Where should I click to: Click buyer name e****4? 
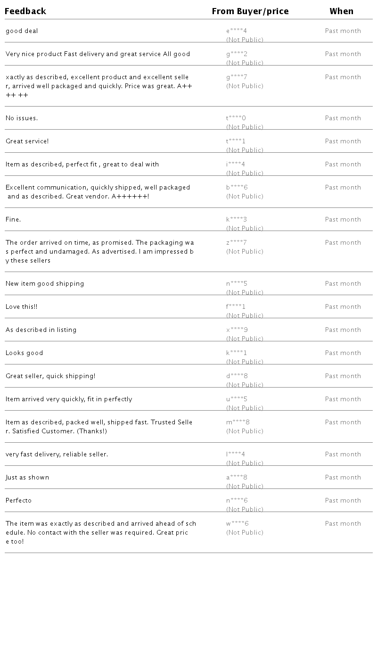pyautogui.click(x=237, y=31)
